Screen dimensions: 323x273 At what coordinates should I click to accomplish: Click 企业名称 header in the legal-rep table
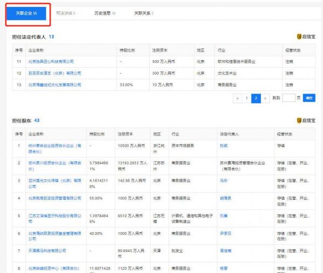coord(36,50)
